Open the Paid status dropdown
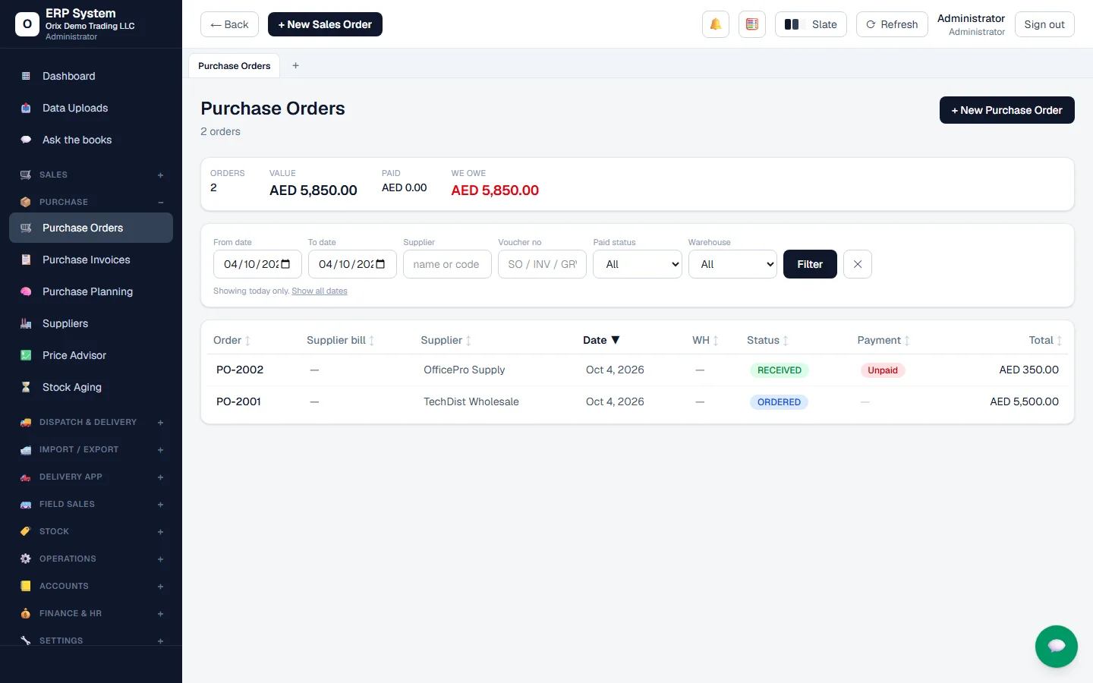Screen dimensions: 1093x683 [637, 264]
